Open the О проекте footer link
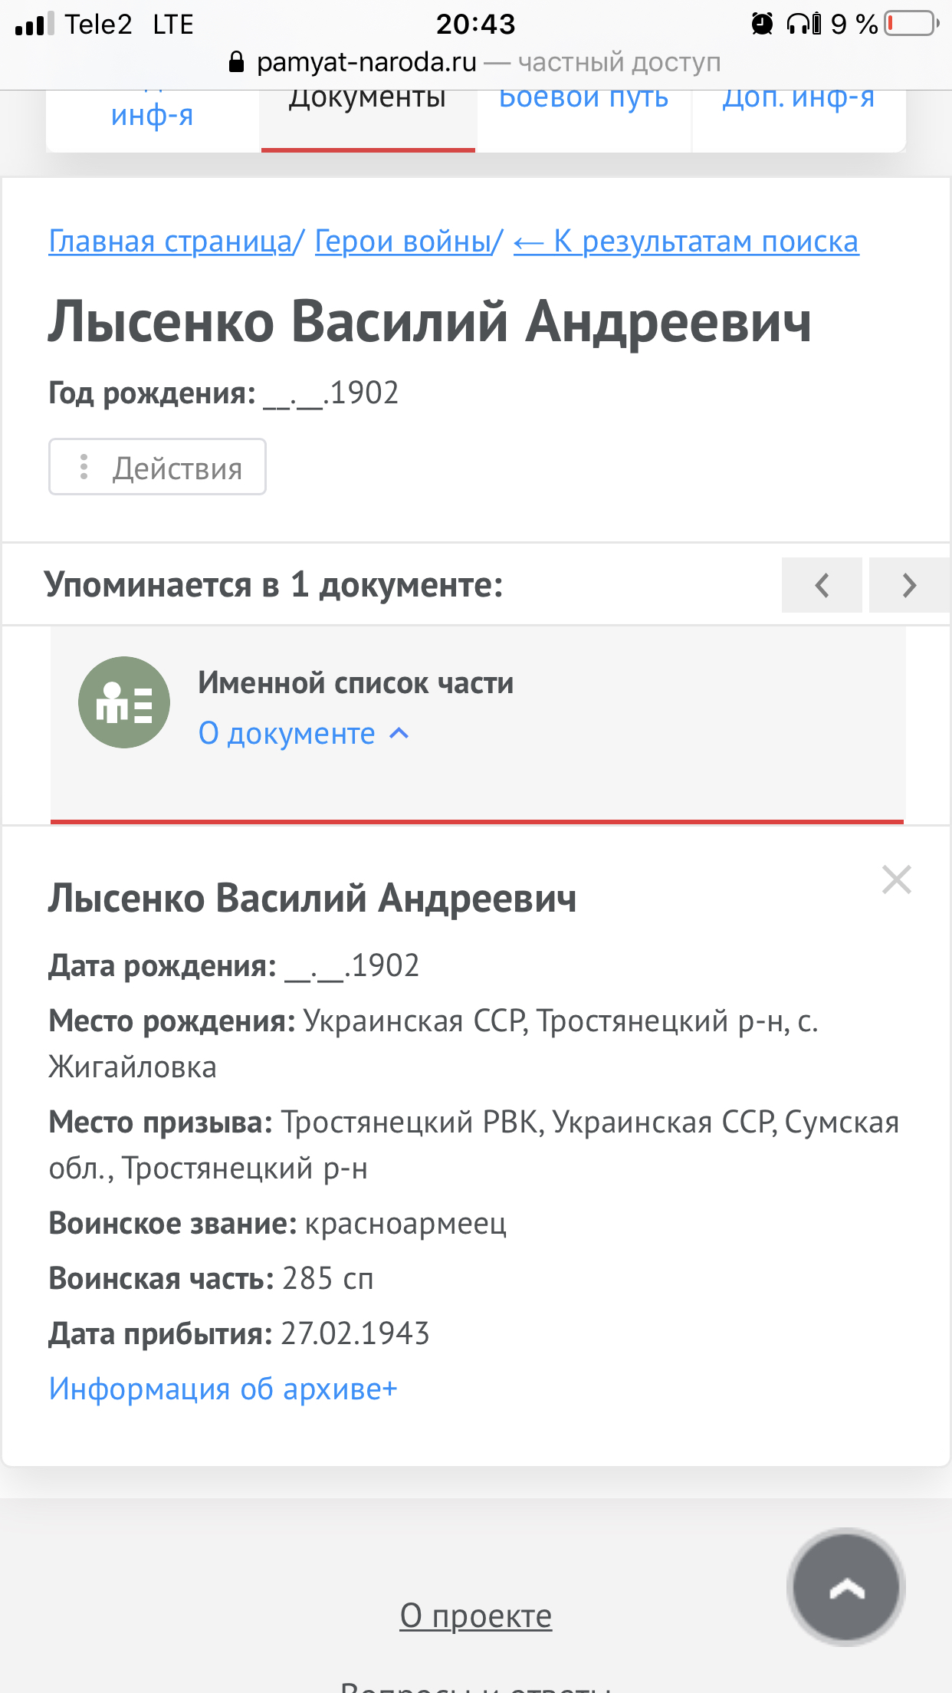Screen dimensions: 952x1693 pyautogui.click(x=475, y=1616)
